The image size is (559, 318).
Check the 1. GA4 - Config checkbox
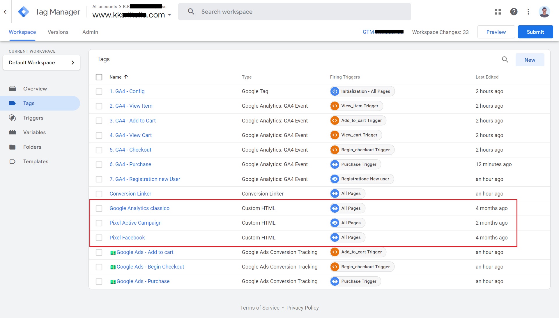coord(99,92)
